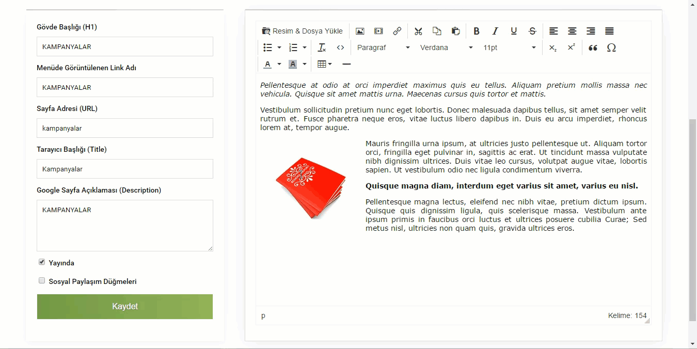Open the 11pt font size dropdown
Viewport: 697px width, 349px height.
tap(509, 47)
